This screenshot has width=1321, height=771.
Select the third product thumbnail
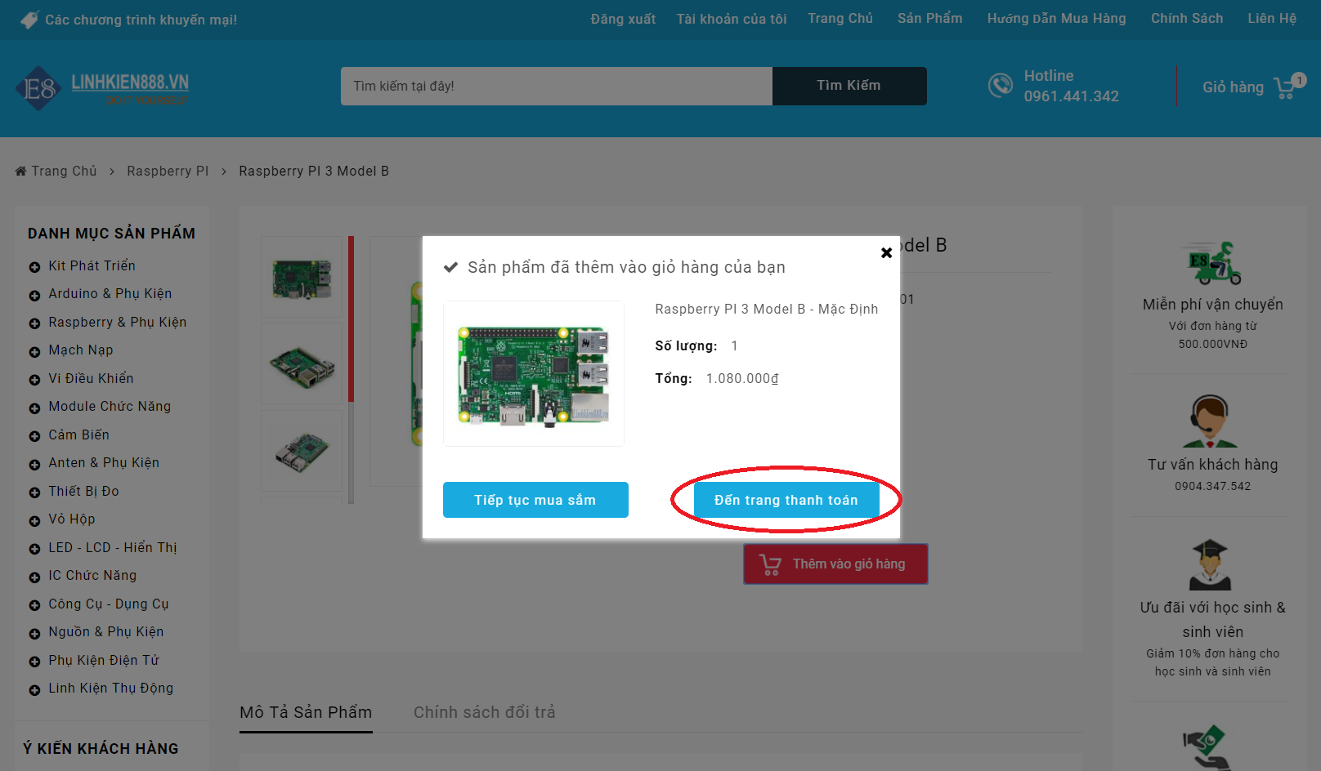pos(302,451)
